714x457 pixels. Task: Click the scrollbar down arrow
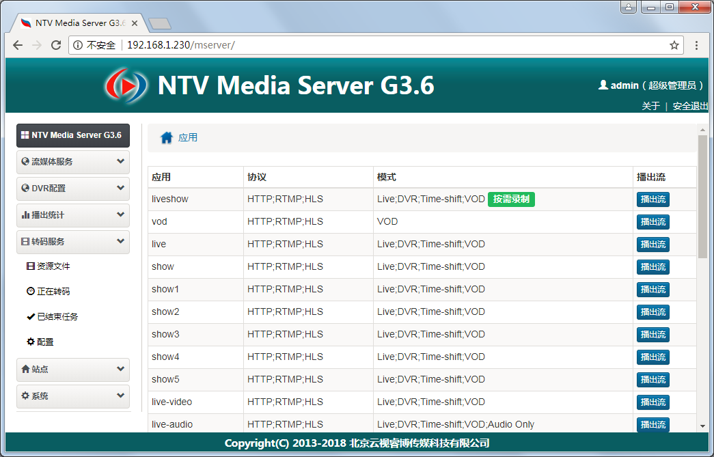click(x=702, y=426)
